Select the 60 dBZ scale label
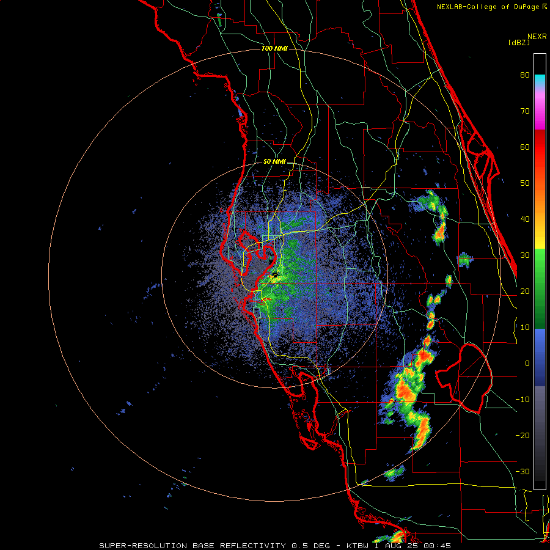 coord(525,147)
